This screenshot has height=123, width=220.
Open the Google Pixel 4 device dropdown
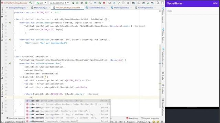59,3
